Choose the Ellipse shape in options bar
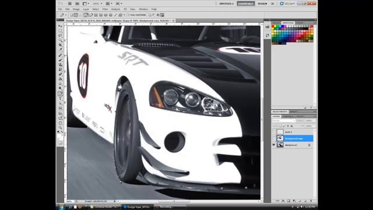 105,15
